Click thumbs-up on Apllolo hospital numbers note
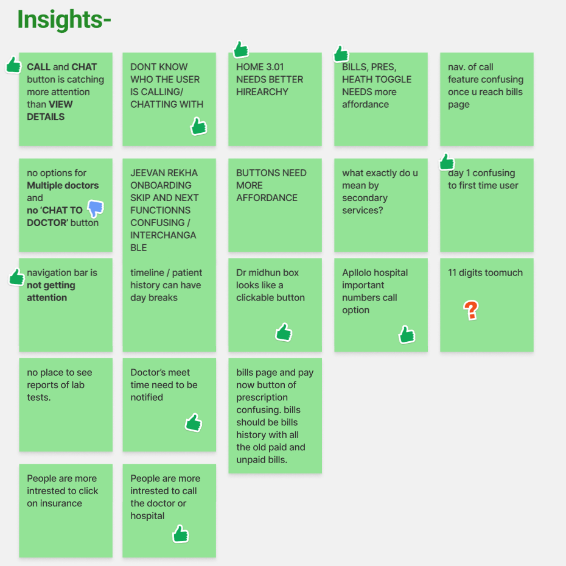 407,334
